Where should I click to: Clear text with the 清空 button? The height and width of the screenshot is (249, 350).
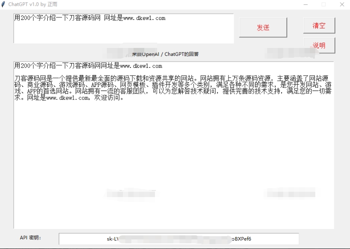[319, 26]
